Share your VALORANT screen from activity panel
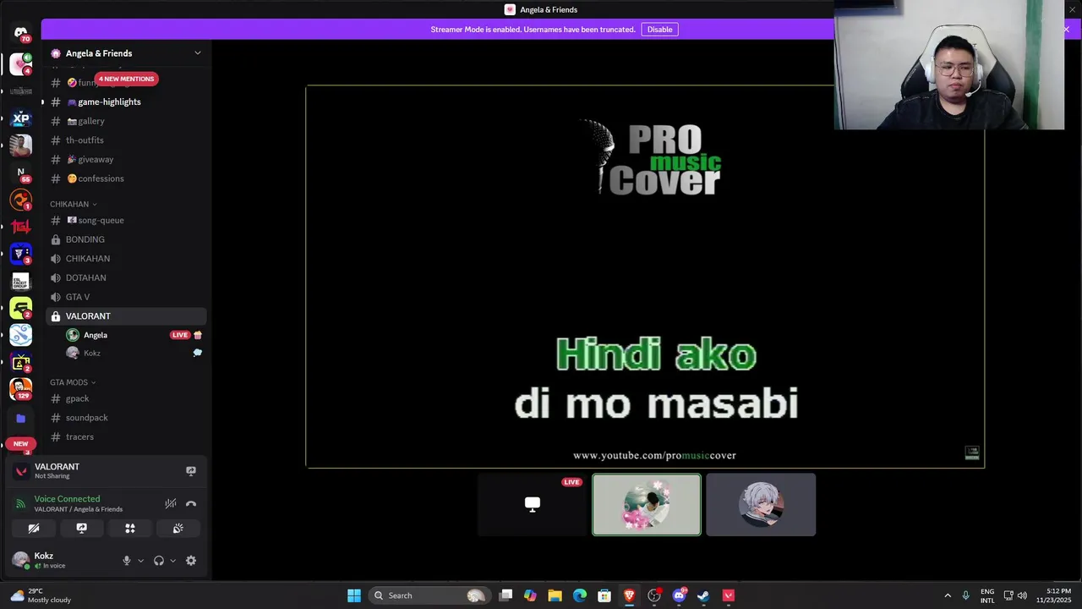The image size is (1082, 609). coord(191,471)
